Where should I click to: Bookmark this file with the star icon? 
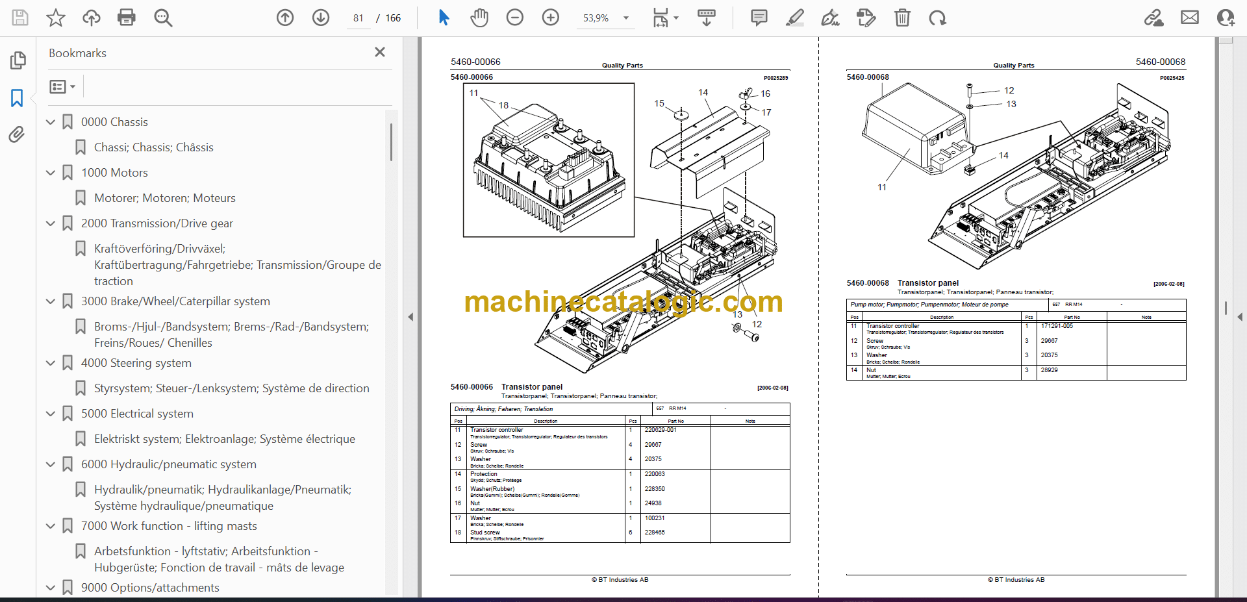click(56, 18)
